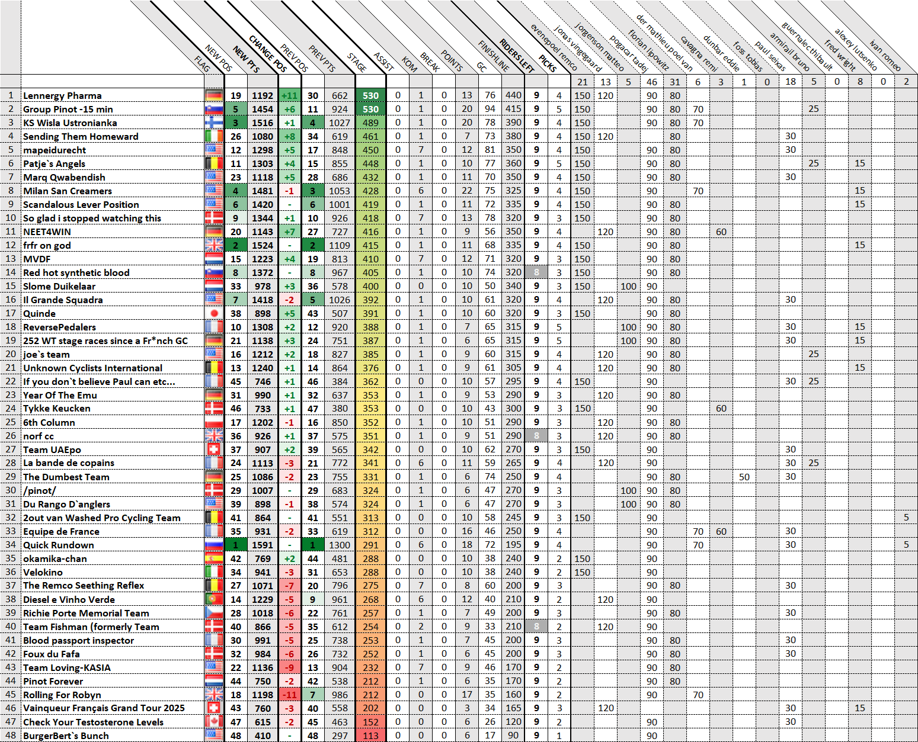Click the Portuguese flag beside Diesel e Vinho Verde
The height and width of the screenshot is (742, 918).
214,599
